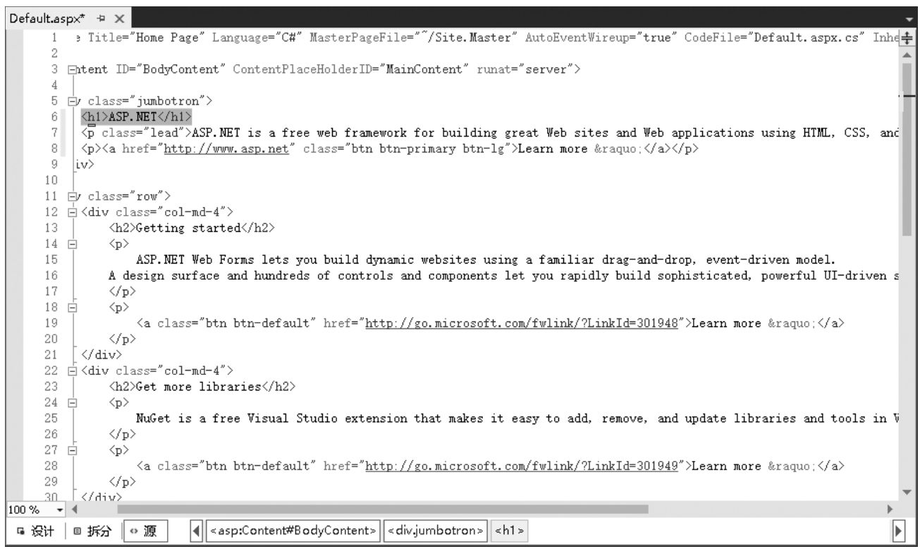
Task: Collapse the jumbotron div on line 5
Action: pos(71,102)
